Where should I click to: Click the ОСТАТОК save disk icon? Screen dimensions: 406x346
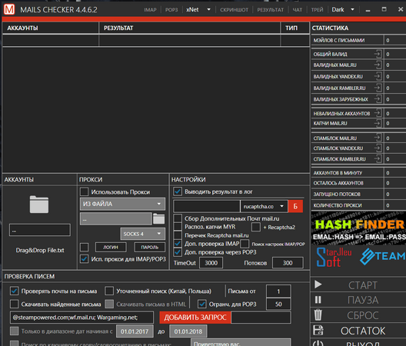pyautogui.click(x=318, y=330)
